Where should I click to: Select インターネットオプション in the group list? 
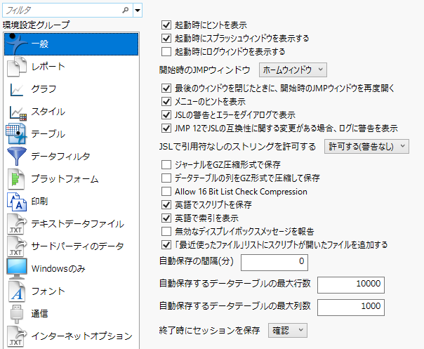(x=72, y=336)
